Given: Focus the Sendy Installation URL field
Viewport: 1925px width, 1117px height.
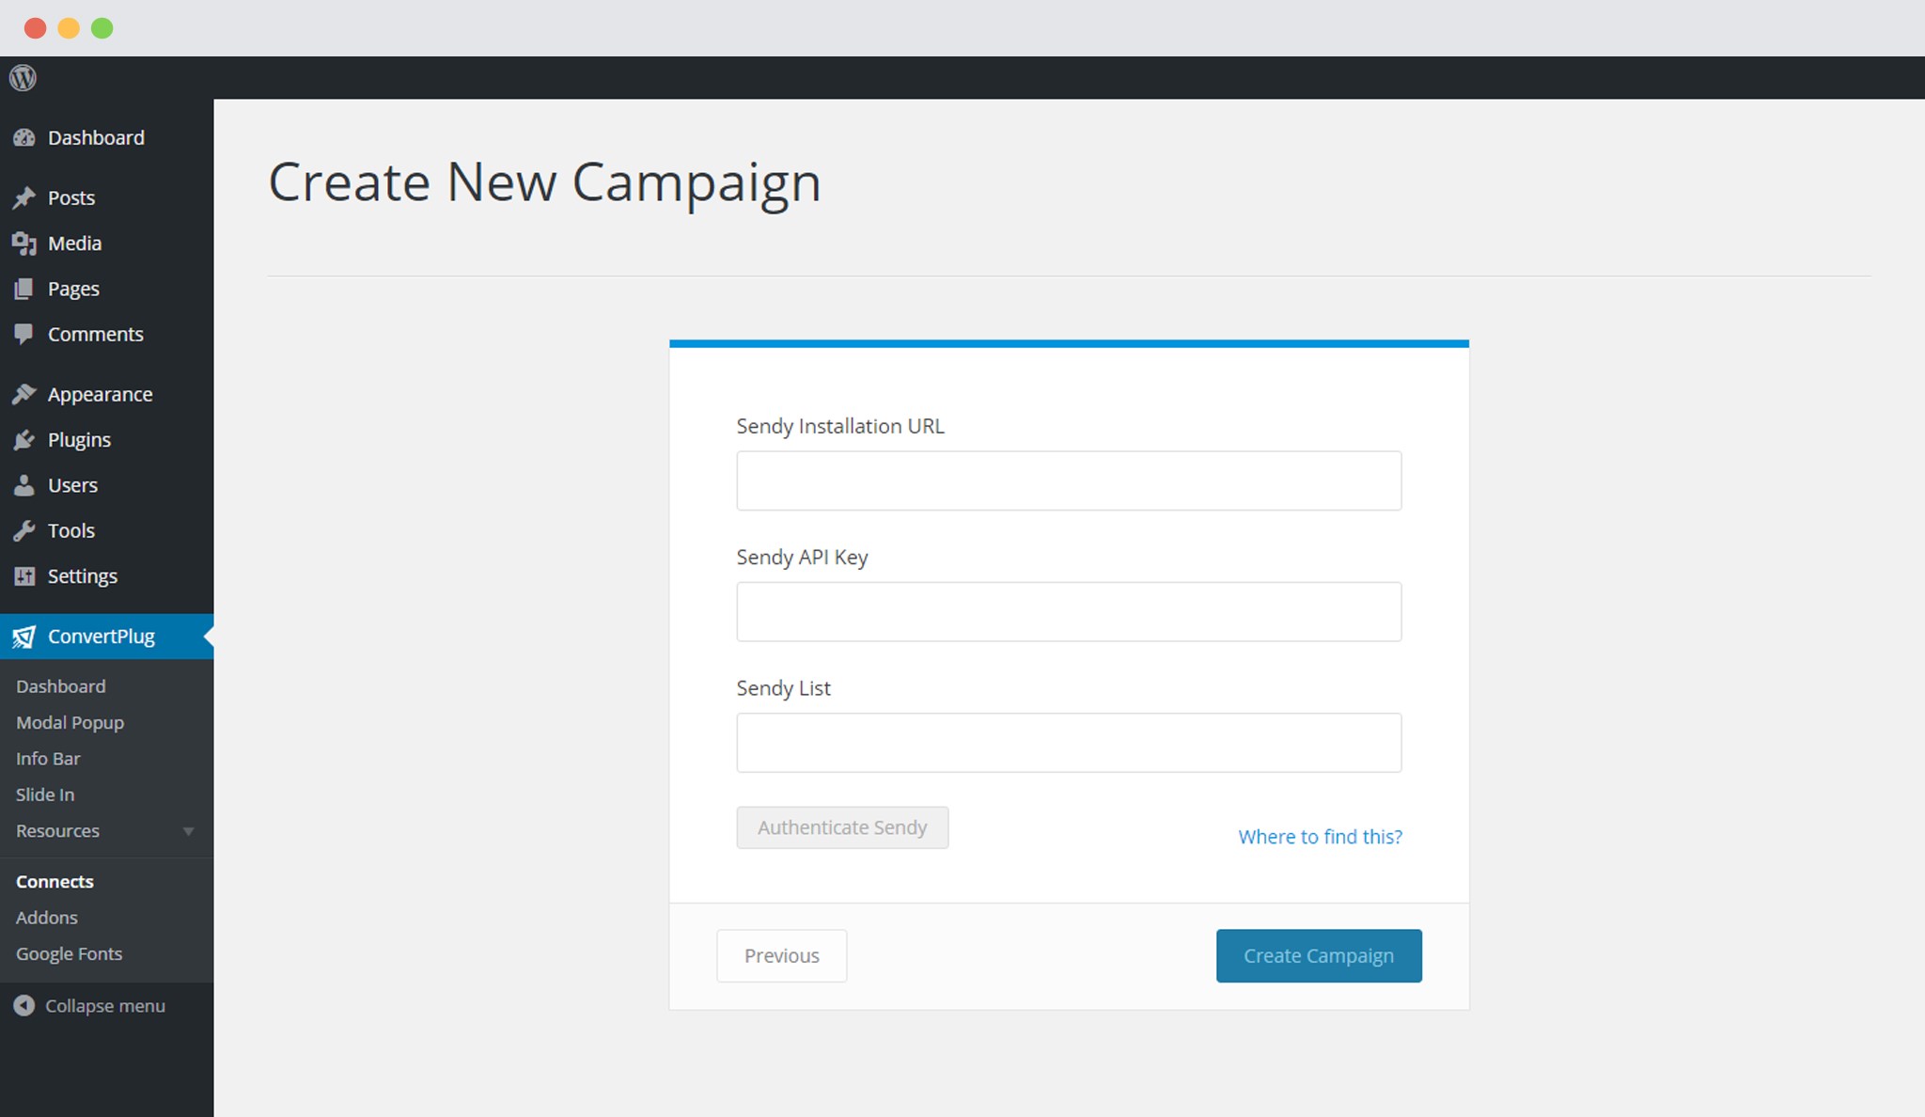Looking at the screenshot, I should (1069, 480).
